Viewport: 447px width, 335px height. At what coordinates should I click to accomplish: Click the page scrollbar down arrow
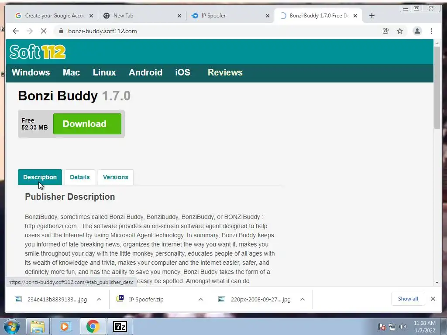click(x=437, y=283)
